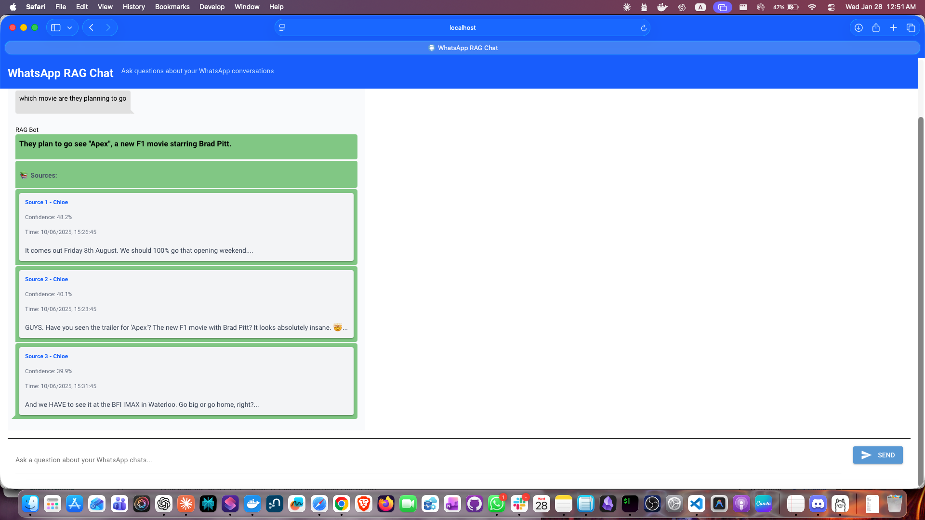Select the WhatsApp RAG Chat tab
This screenshot has height=520, width=925.
462,48
